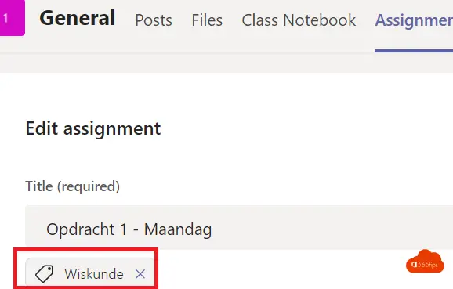The image size is (453, 289).
Task: Click the dash in the title Opdracht 1 - Maandag
Action: (136, 231)
